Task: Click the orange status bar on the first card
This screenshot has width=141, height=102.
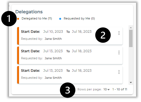Action: coord(18,36)
